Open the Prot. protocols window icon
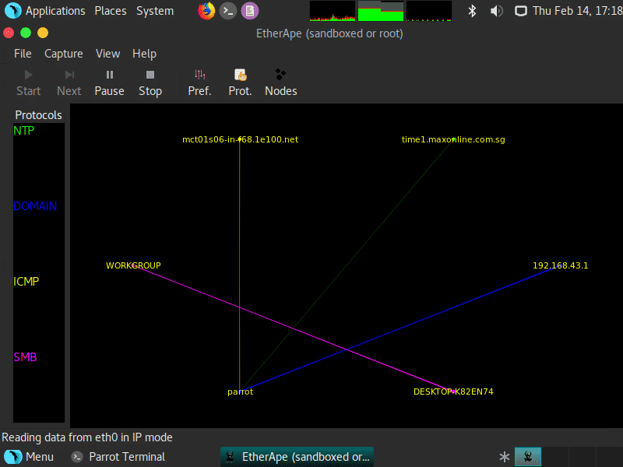Image resolution: width=623 pixels, height=467 pixels. [240, 75]
